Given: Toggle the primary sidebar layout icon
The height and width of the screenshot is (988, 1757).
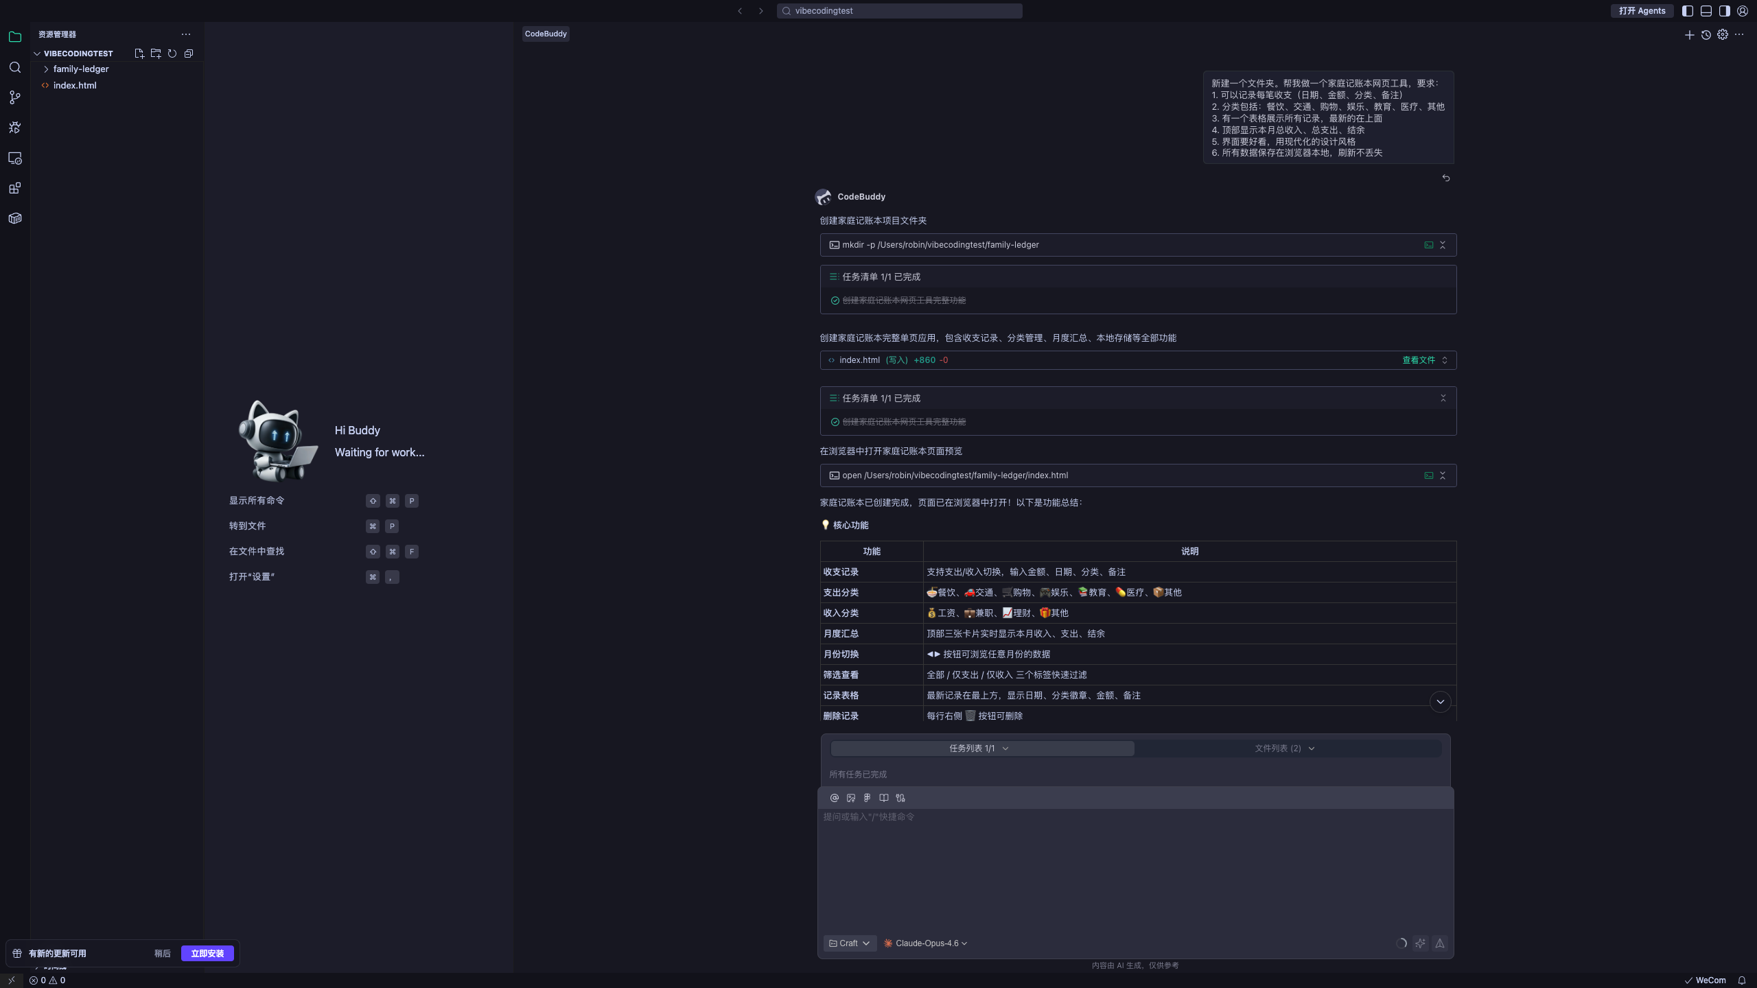Looking at the screenshot, I should pos(1688,11).
